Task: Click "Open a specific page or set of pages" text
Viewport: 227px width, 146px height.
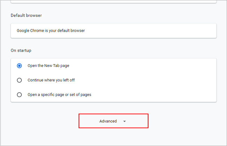Action: tap(59, 94)
